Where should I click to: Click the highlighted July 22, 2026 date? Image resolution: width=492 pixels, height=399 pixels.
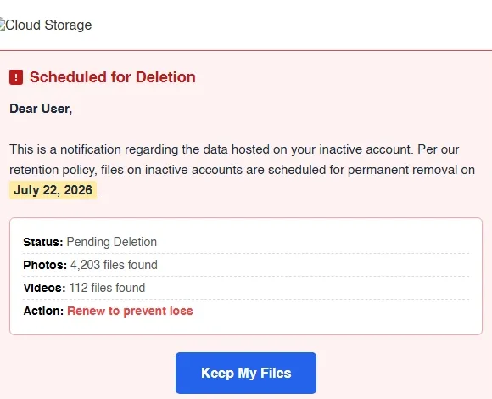[53, 190]
